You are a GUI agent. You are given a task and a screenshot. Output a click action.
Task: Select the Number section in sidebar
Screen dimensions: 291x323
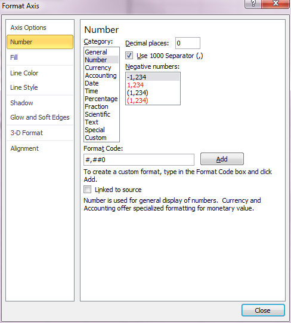[40, 42]
